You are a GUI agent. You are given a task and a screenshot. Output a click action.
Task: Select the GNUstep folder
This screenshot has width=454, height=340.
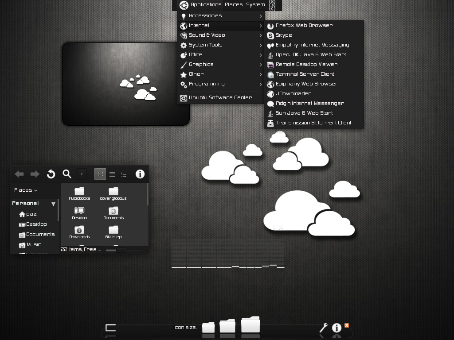click(x=113, y=232)
